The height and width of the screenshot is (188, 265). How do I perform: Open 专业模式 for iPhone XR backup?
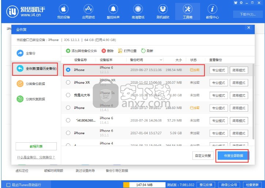pyautogui.click(x=218, y=83)
